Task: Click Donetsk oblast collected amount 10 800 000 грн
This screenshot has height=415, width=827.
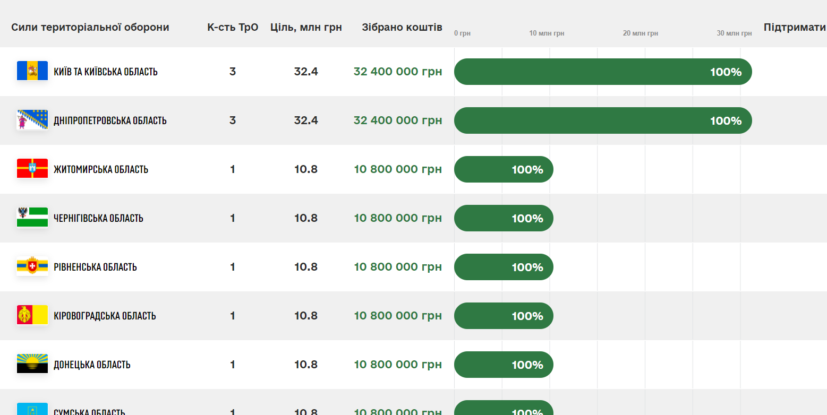Action: [398, 365]
